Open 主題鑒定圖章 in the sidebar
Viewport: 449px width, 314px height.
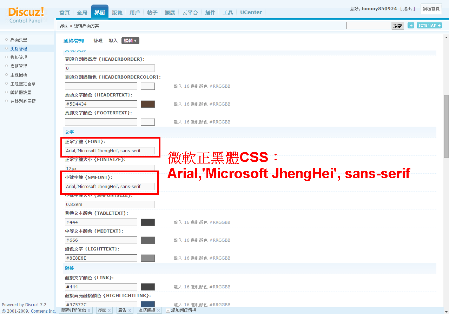click(23, 83)
